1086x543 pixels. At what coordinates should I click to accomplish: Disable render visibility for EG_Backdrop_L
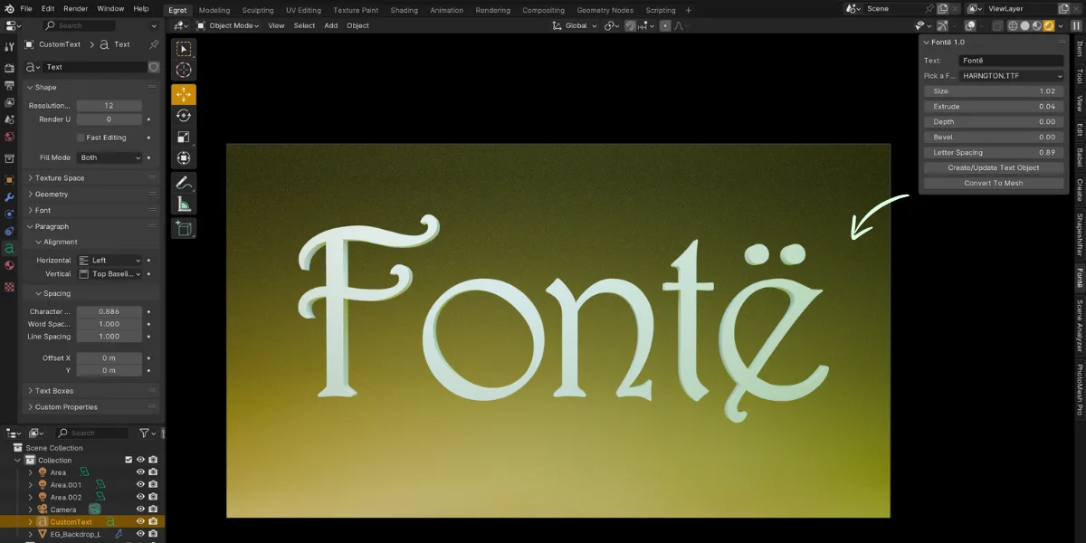point(152,534)
